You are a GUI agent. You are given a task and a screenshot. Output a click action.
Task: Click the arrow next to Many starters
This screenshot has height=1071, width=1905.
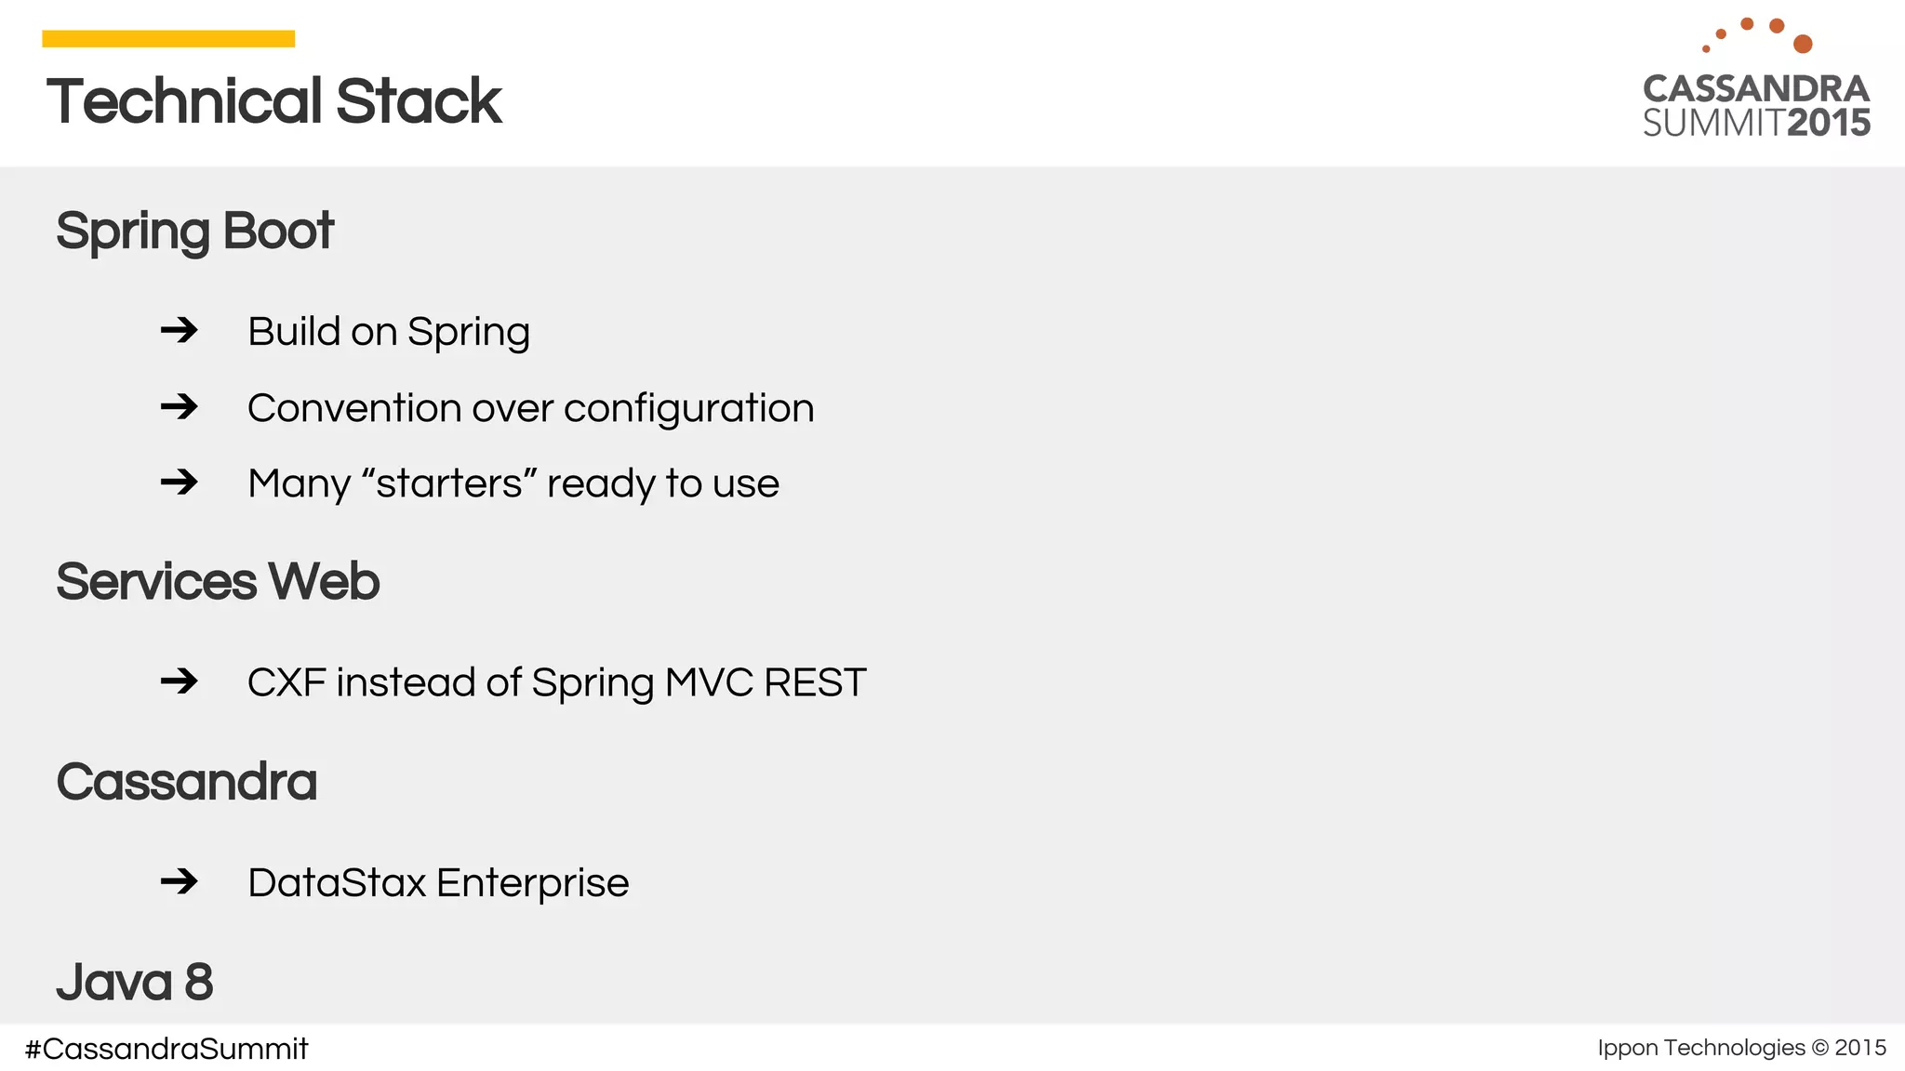click(x=179, y=482)
